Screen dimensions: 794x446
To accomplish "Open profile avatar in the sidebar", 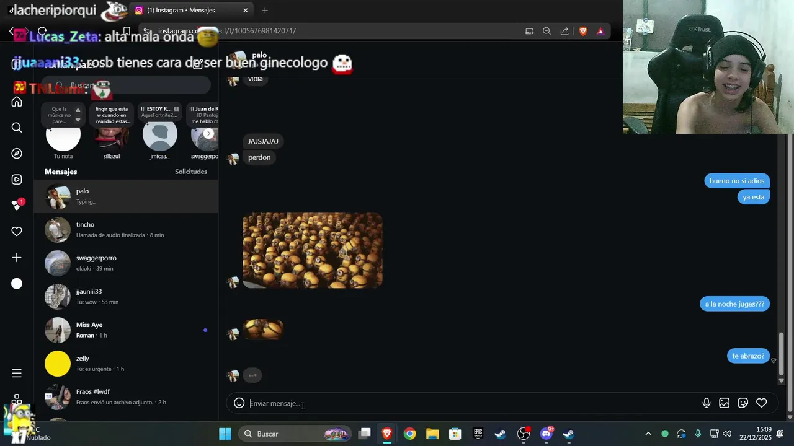I will point(17,284).
